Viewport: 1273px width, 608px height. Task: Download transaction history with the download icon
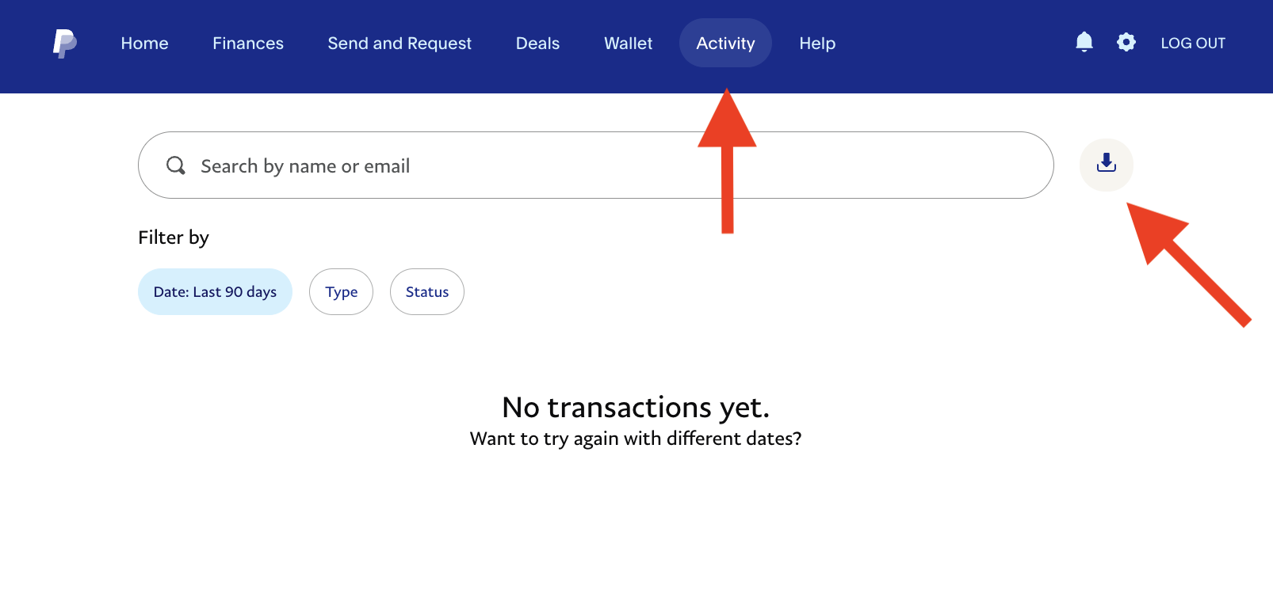[x=1107, y=165]
